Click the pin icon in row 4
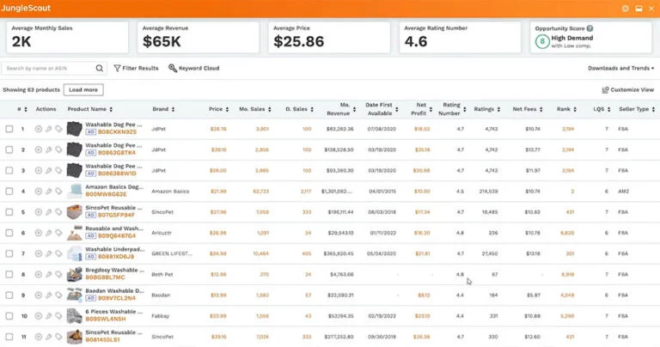The width and height of the screenshot is (660, 347). click(x=49, y=192)
